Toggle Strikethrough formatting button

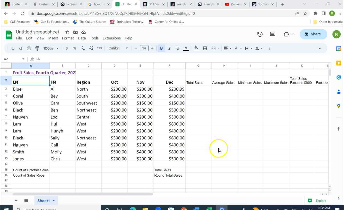coord(178,48)
